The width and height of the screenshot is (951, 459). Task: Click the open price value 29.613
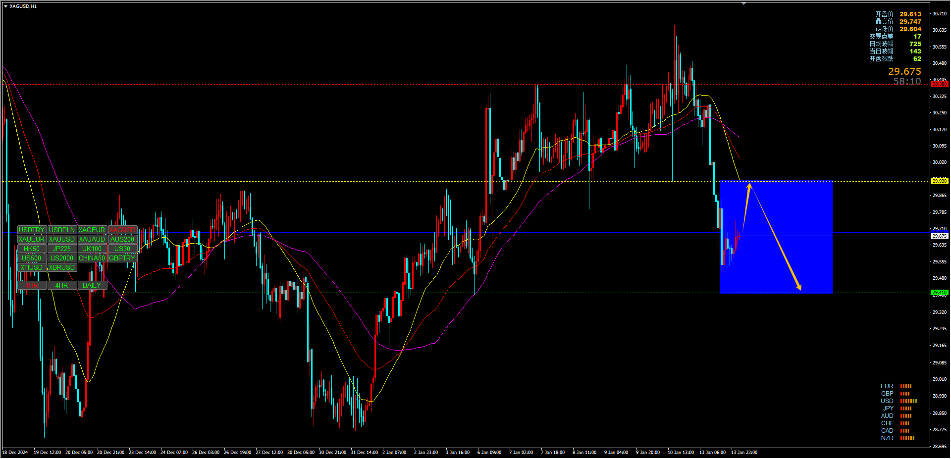tap(910, 14)
